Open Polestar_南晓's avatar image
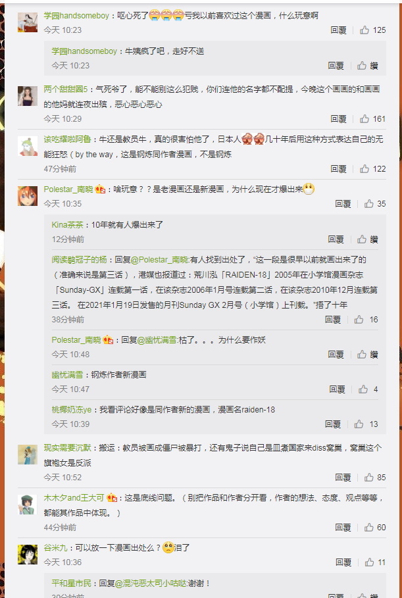The image size is (402, 598). click(28, 196)
